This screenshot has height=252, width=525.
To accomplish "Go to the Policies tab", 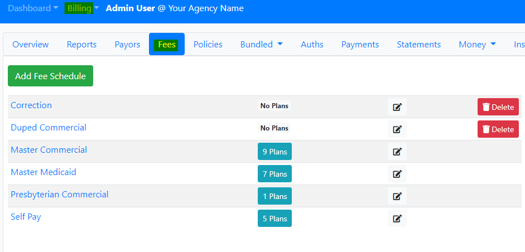I will point(208,44).
